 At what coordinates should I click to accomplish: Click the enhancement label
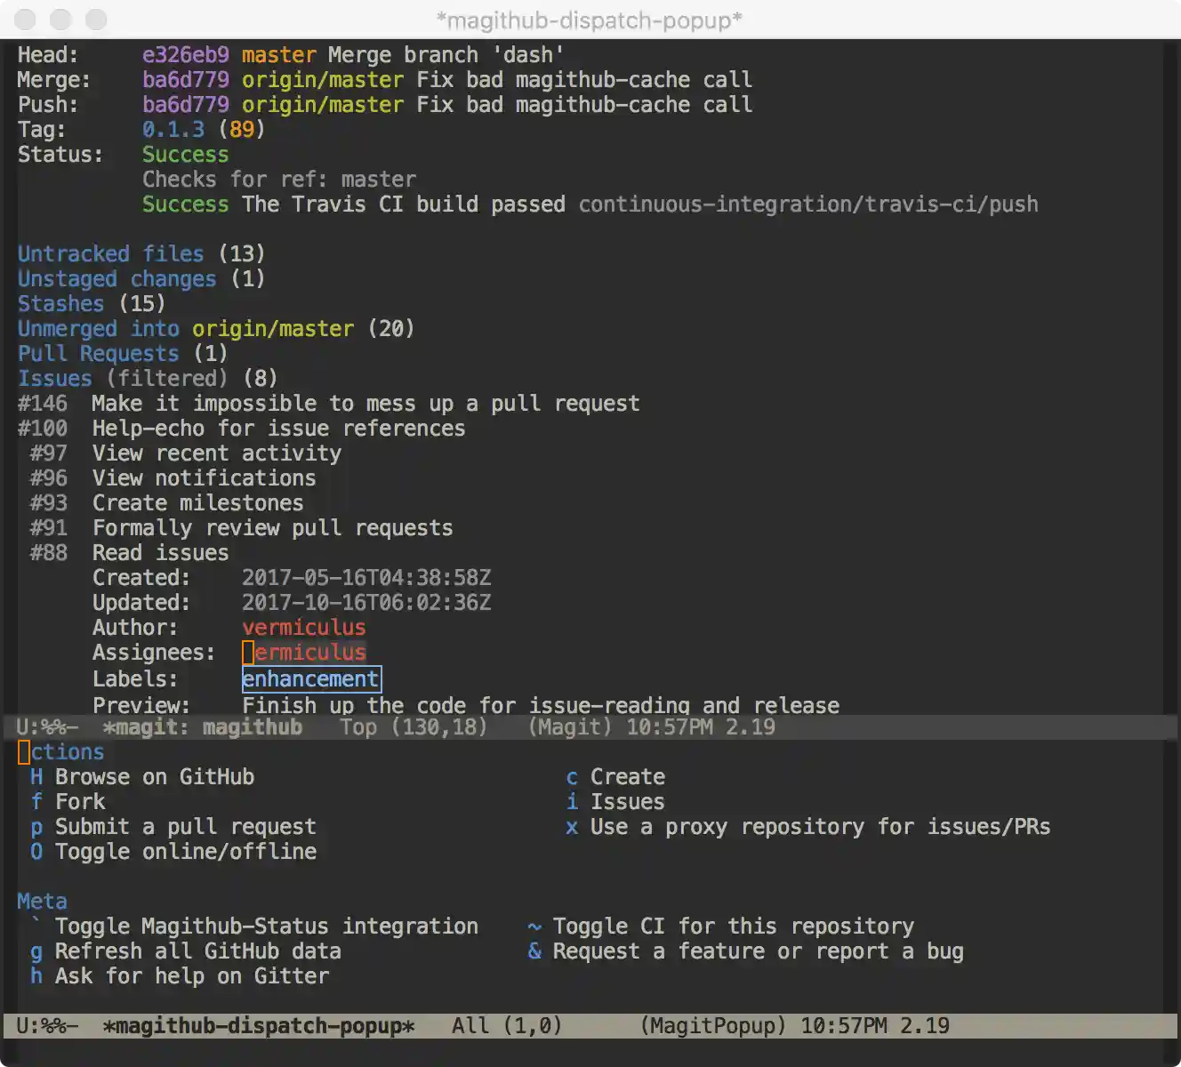point(310,678)
